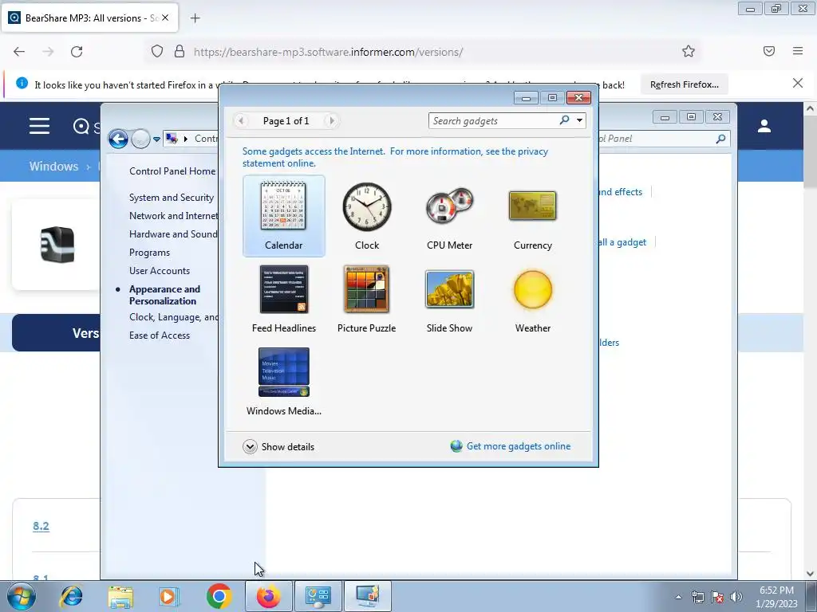The image size is (817, 612).
Task: Open Windows Explorer from taskbar
Action: 120,596
